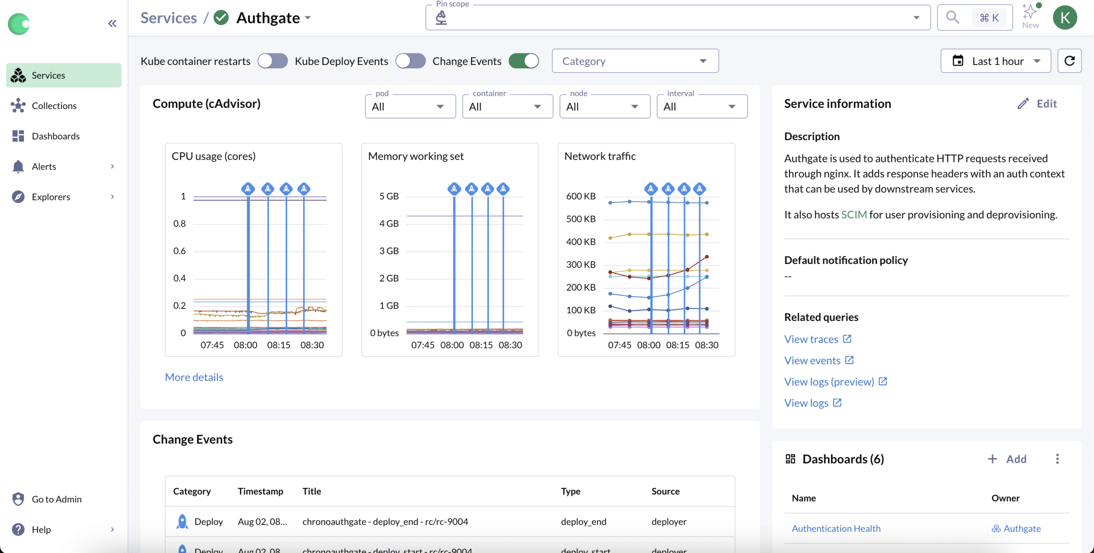The height and width of the screenshot is (553, 1094).
Task: Click the Alerts bell icon
Action: (x=18, y=166)
